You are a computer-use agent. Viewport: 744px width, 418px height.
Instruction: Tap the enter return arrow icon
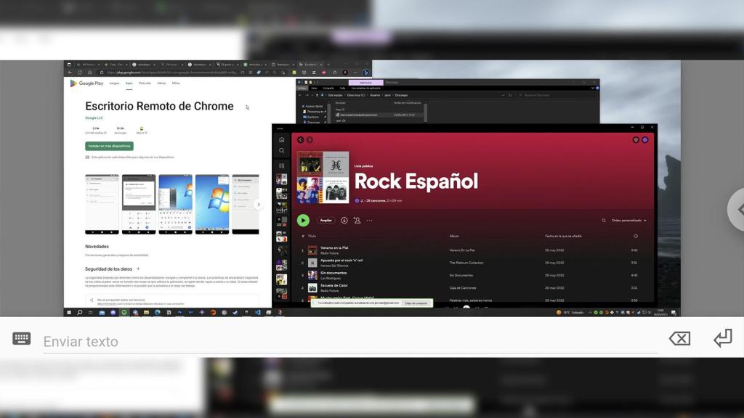723,338
